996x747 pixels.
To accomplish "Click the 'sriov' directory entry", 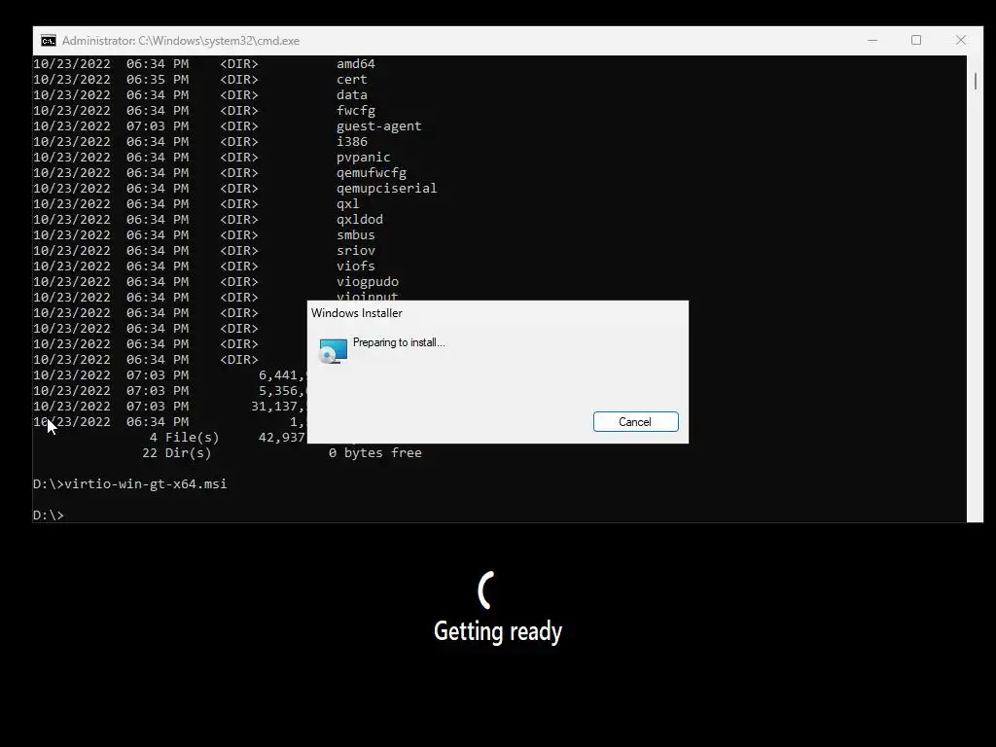I will pyautogui.click(x=356, y=250).
